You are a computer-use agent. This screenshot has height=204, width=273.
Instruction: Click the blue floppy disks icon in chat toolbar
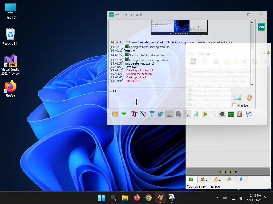point(248,114)
